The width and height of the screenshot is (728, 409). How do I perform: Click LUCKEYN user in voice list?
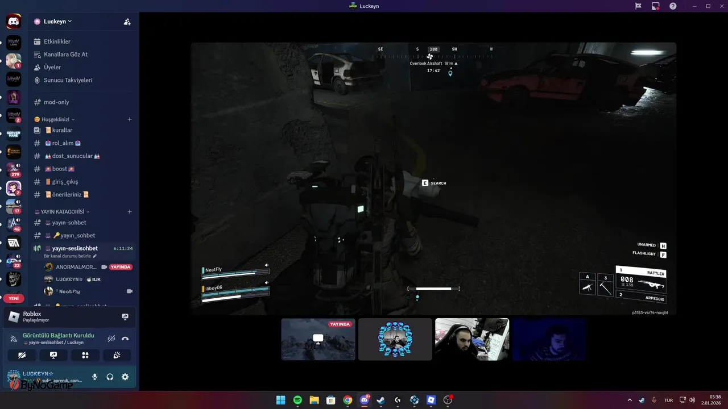pyautogui.click(x=69, y=279)
